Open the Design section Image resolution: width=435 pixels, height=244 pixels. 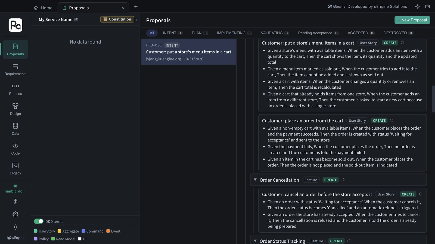15,109
